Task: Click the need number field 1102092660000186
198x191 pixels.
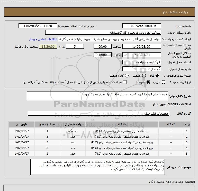Action: tap(141, 26)
